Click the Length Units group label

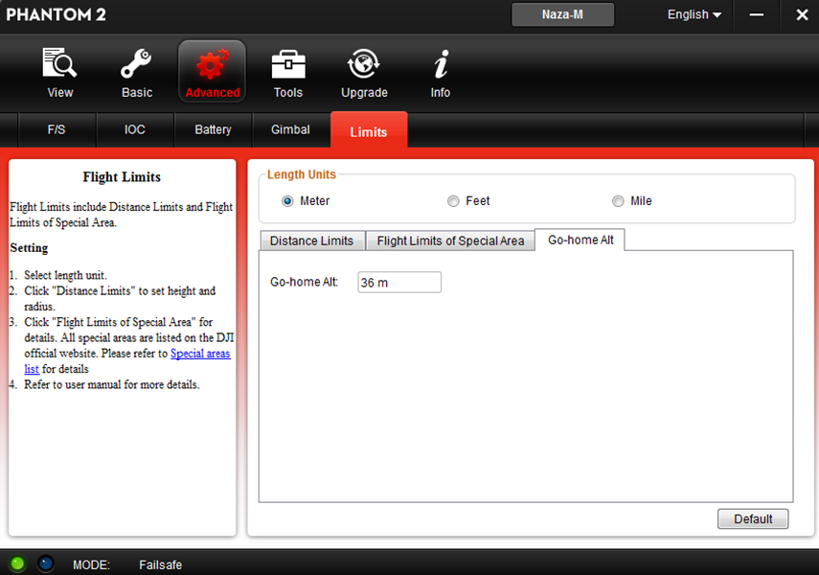point(302,174)
